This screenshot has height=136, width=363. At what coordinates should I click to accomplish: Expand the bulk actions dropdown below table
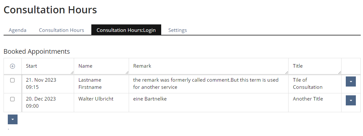pyautogui.click(x=13, y=119)
